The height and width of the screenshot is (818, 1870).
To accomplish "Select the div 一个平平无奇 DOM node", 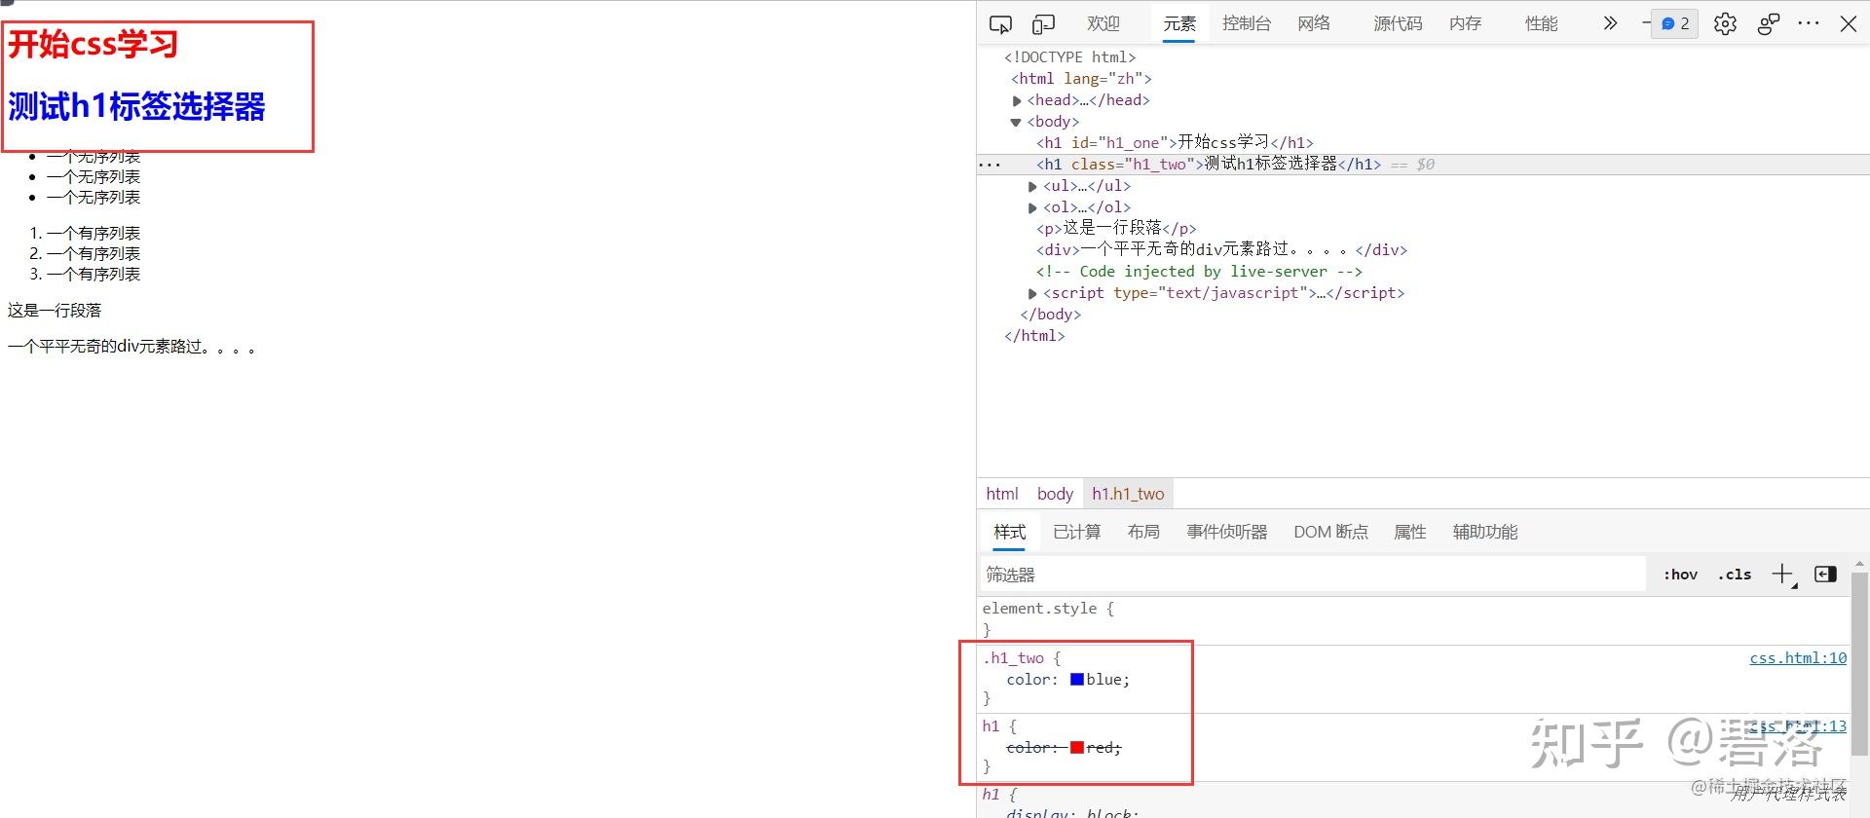I will tap(1221, 250).
